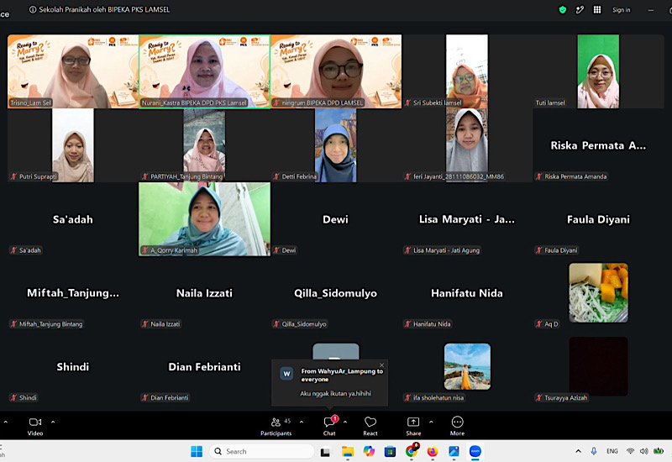The image size is (672, 462).
Task: Click Aq D food picture avatar
Action: click(x=598, y=292)
